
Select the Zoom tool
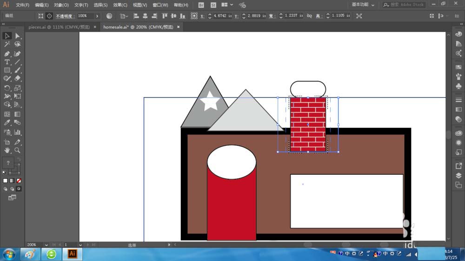coord(18,150)
